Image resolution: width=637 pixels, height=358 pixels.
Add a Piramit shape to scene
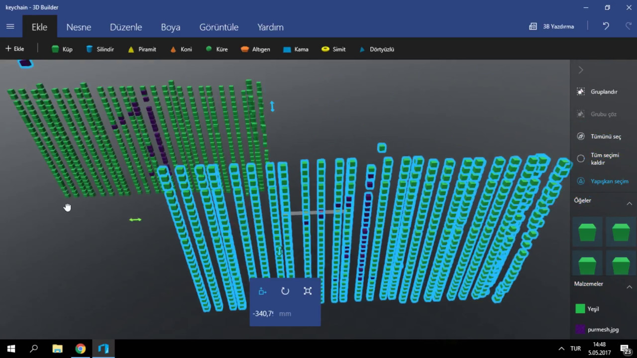[142, 49]
